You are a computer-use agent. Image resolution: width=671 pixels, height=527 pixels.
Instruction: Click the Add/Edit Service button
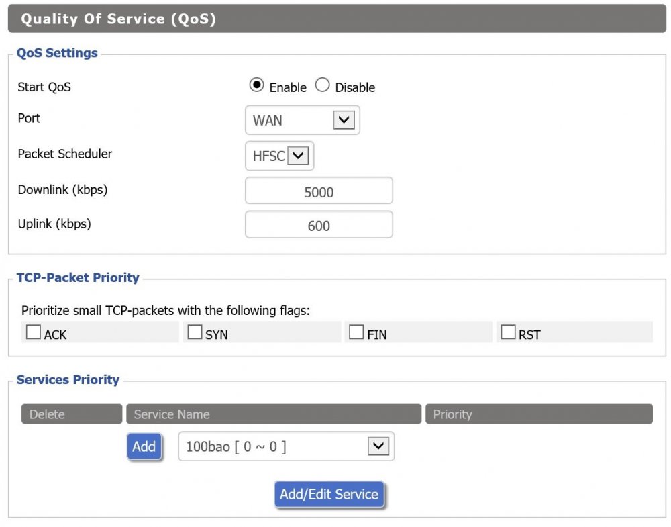(329, 495)
